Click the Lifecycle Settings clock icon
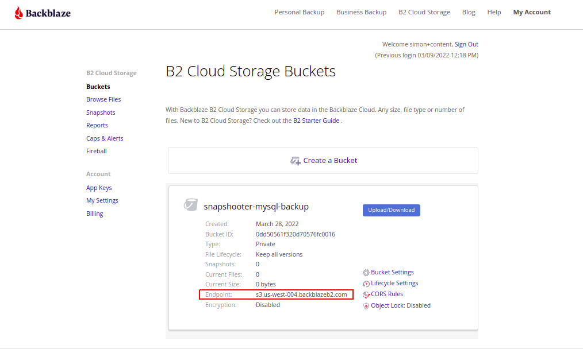 coord(366,284)
